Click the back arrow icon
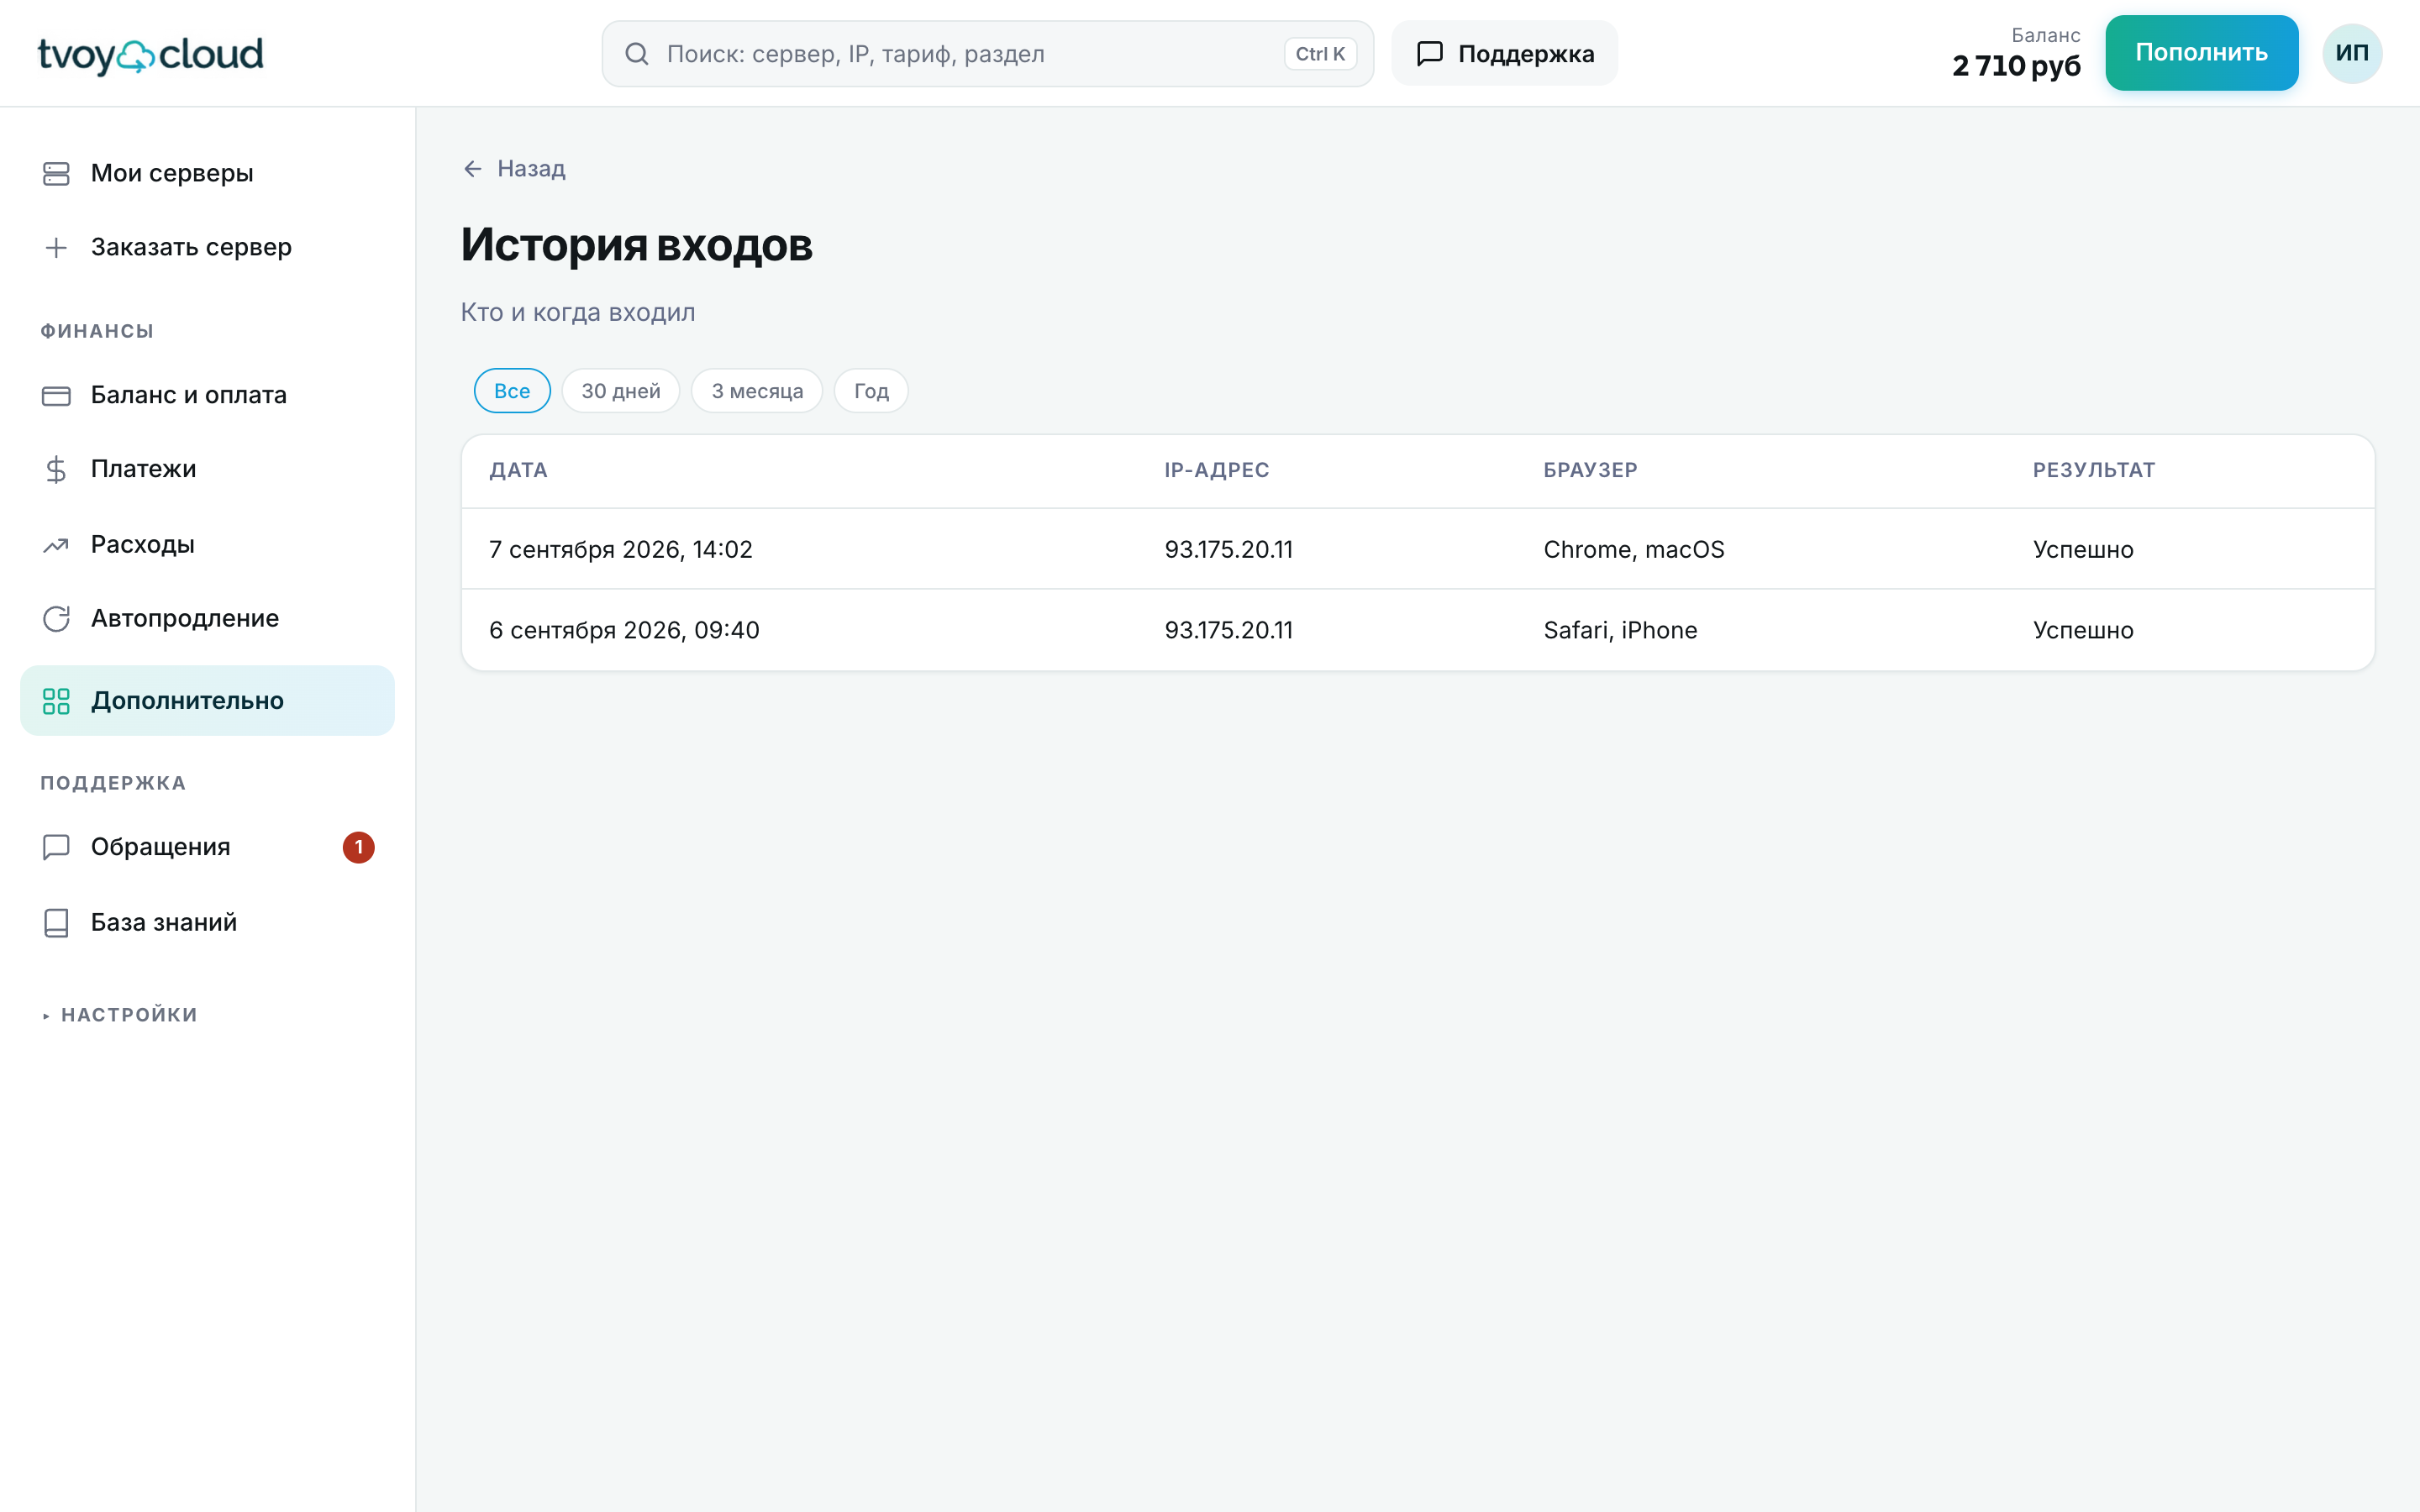The image size is (2420, 1512). (x=473, y=169)
